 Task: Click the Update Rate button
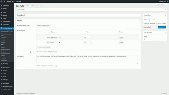point(162,27)
